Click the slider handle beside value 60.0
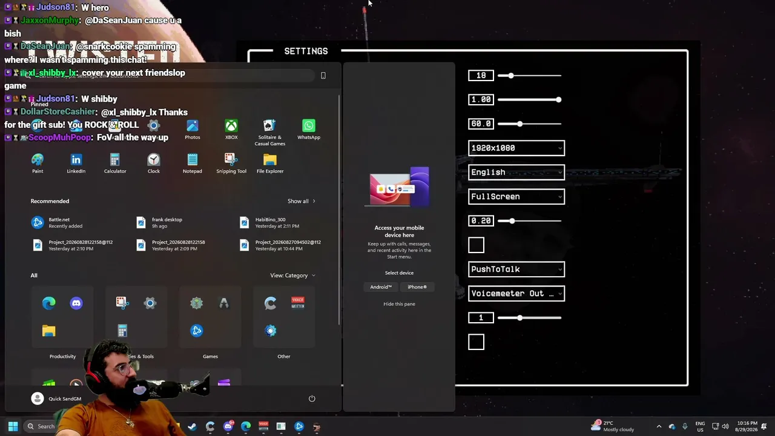 pos(519,124)
